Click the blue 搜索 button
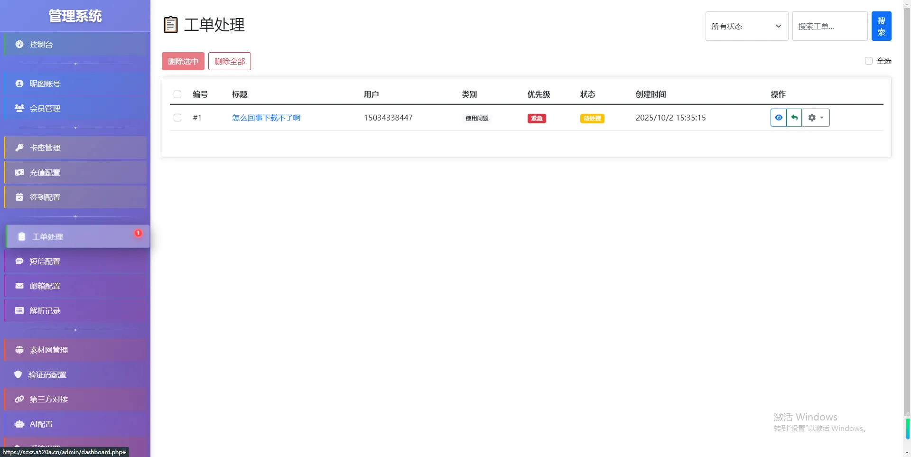The width and height of the screenshot is (911, 457). click(881, 26)
